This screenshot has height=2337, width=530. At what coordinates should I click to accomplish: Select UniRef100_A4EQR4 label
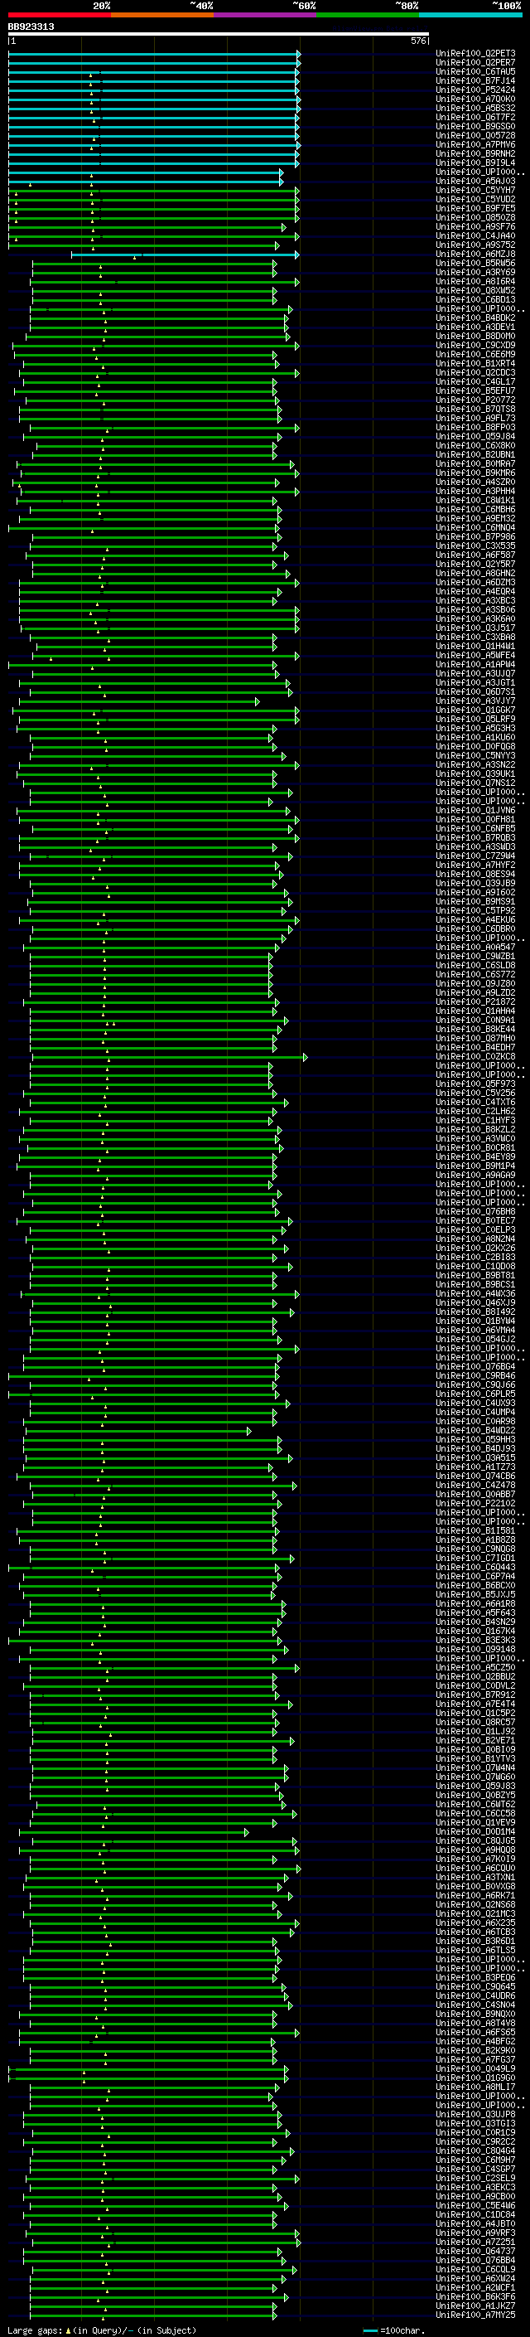[475, 592]
